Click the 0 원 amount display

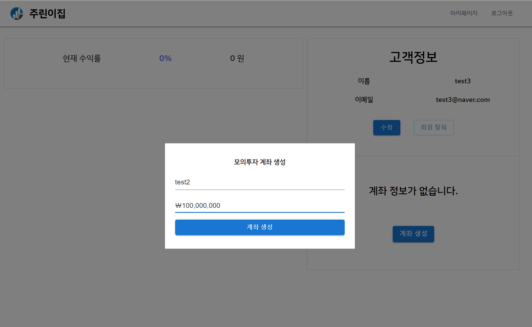click(x=236, y=58)
